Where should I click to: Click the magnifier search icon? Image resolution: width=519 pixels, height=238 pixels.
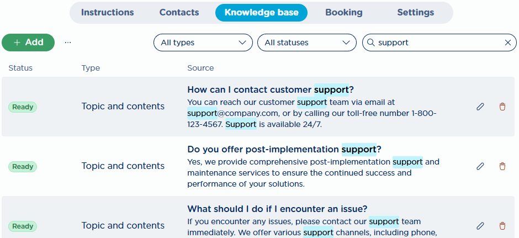371,43
